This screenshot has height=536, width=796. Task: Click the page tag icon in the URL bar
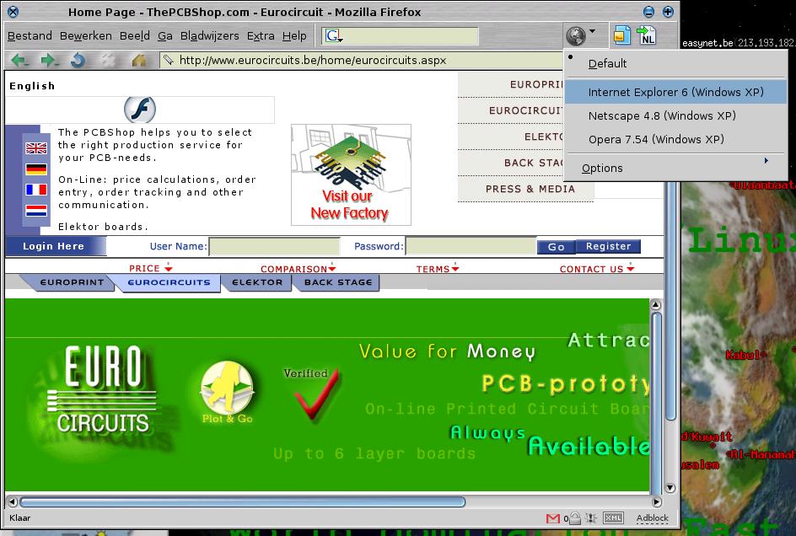click(168, 60)
